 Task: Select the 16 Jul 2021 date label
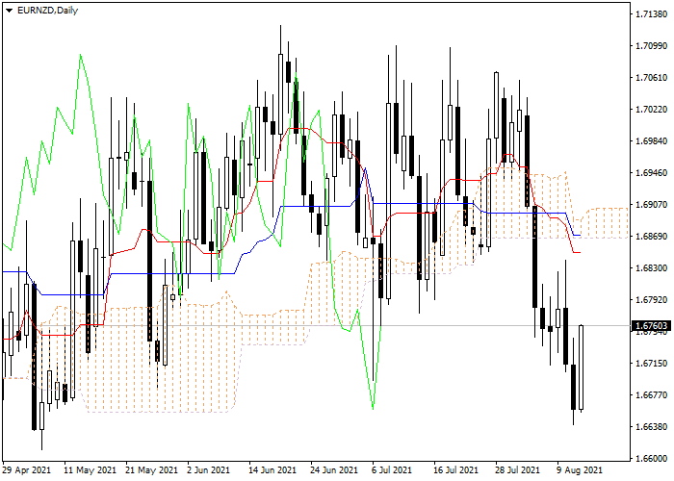pos(457,470)
